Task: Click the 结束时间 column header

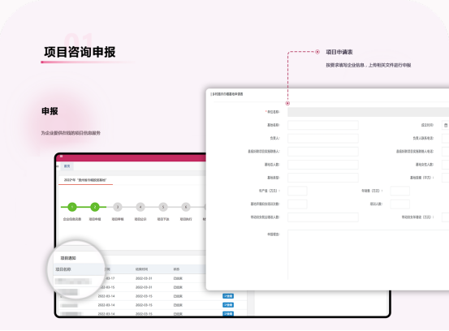Action: pos(142,269)
